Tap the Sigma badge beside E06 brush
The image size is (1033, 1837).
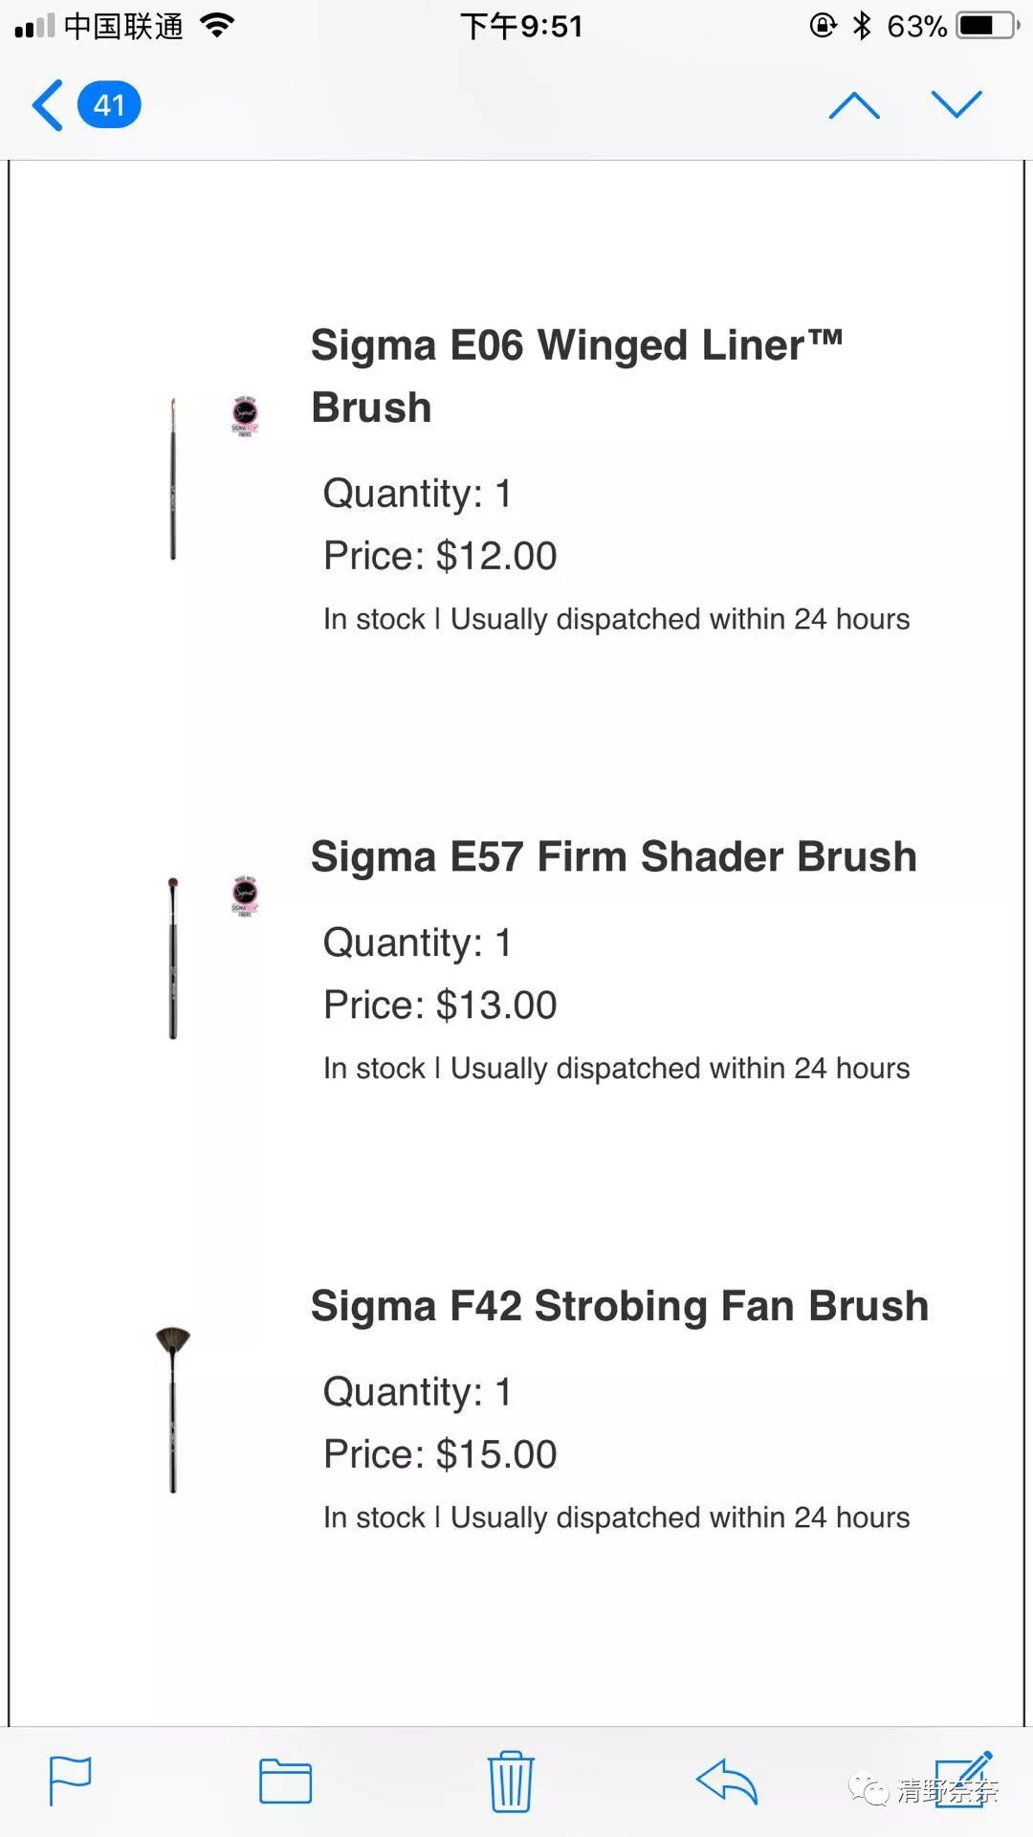click(x=245, y=416)
